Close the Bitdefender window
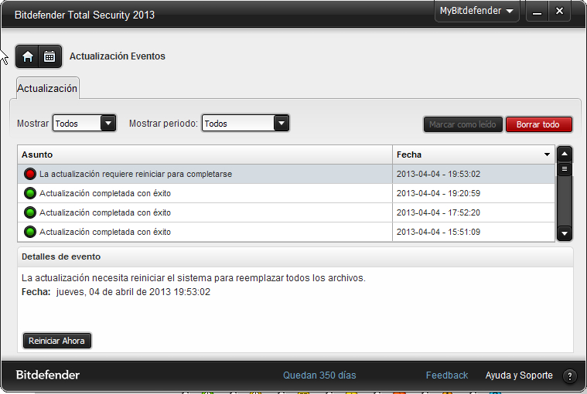The image size is (587, 394). point(559,12)
